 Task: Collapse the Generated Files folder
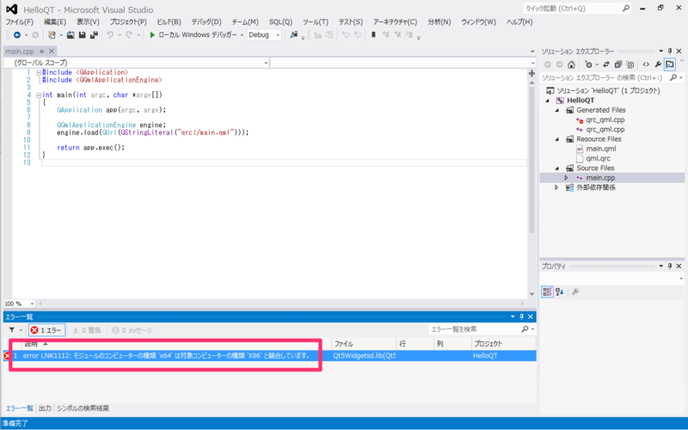tap(557, 110)
